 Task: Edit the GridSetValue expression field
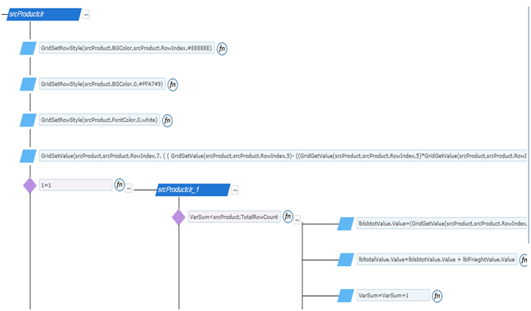click(x=283, y=156)
